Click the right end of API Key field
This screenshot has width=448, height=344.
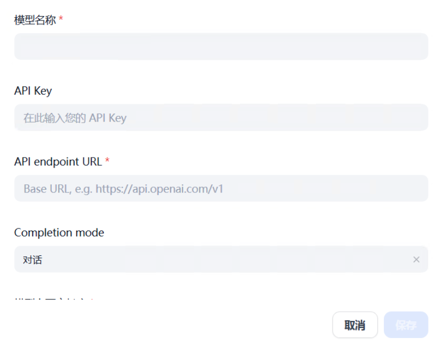coord(415,118)
